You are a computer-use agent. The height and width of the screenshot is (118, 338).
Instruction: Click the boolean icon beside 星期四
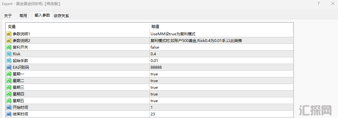(x=9, y=94)
